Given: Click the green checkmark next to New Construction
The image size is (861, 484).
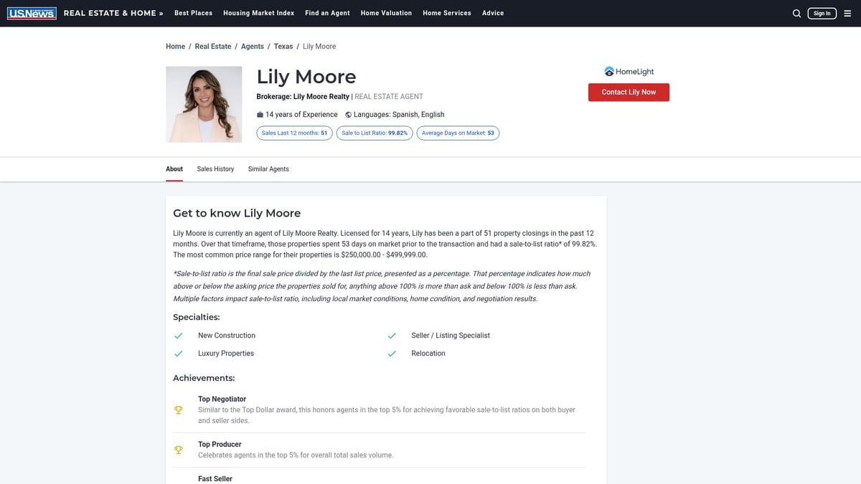Looking at the screenshot, I should pos(179,336).
